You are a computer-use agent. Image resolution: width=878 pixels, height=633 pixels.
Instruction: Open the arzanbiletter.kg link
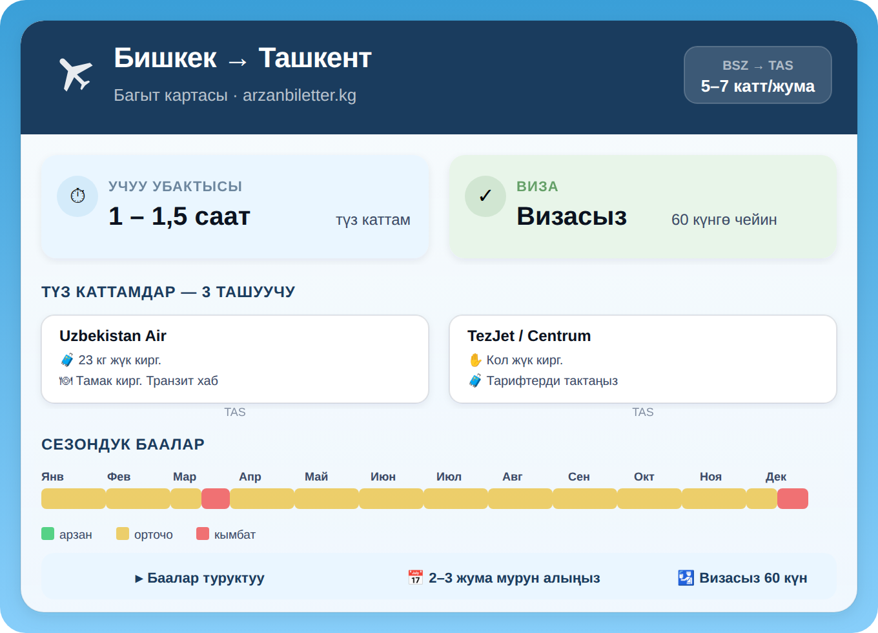click(300, 95)
